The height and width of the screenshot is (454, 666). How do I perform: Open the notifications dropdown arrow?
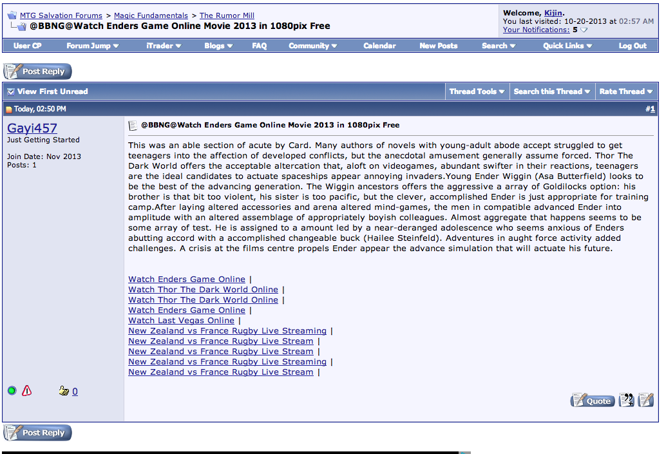point(584,30)
